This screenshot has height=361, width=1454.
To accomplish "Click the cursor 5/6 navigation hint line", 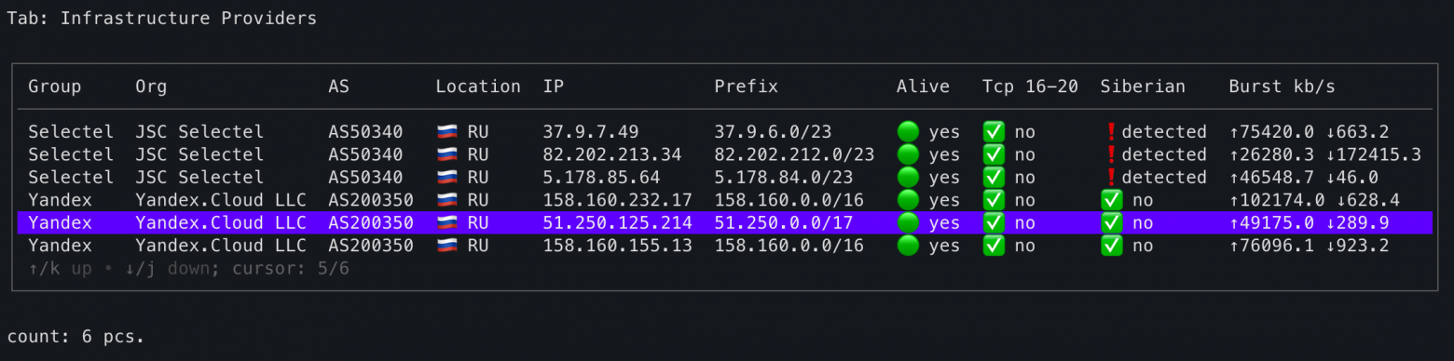I will coord(189,269).
